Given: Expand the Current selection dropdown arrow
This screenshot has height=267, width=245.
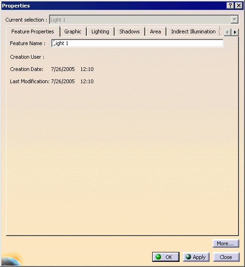Looking at the screenshot, I should [235, 20].
